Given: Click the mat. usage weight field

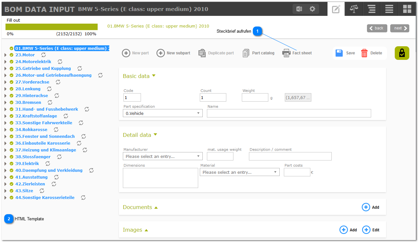Looking at the screenshot, I should coord(220,156).
